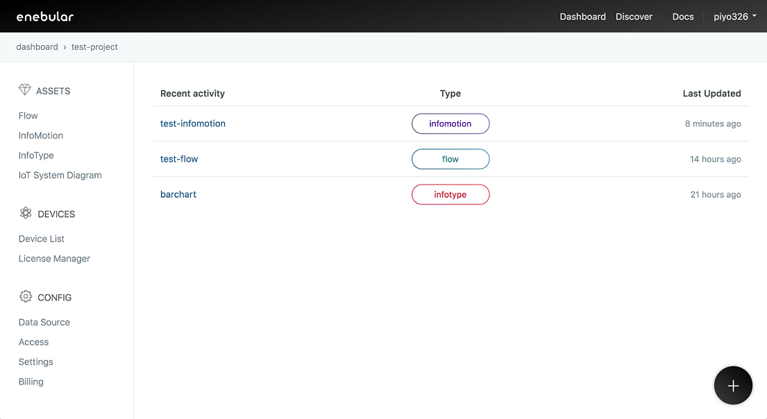This screenshot has height=419, width=767.
Task: Click the teal flow type badge
Action: pyautogui.click(x=450, y=159)
